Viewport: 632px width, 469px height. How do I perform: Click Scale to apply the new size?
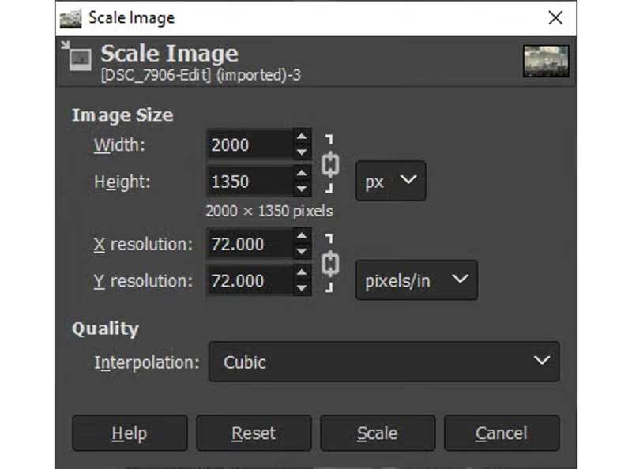(x=377, y=433)
